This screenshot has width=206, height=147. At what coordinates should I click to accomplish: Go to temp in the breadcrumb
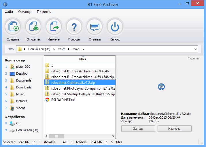[76, 49]
